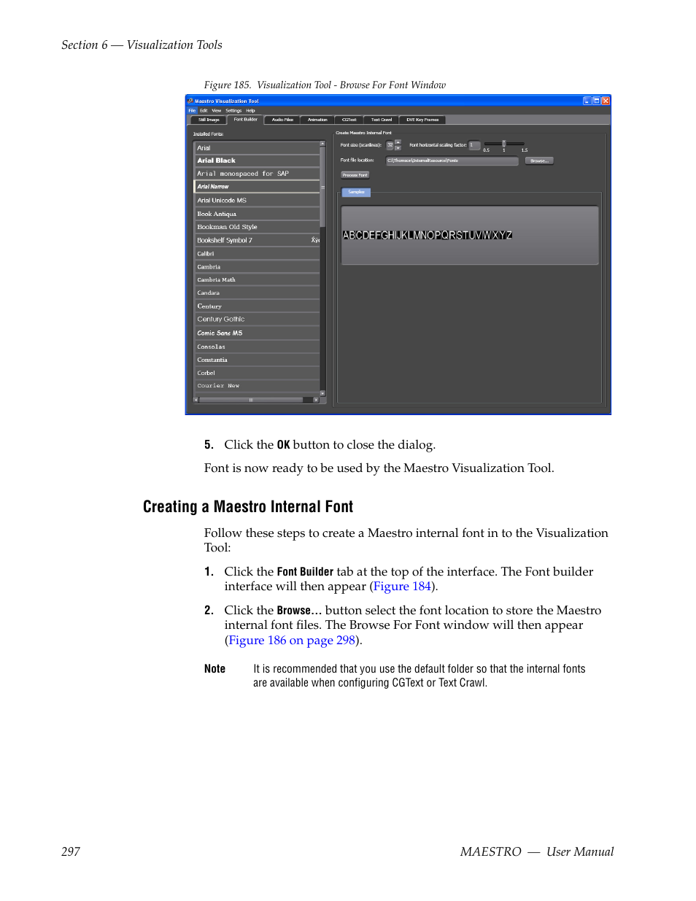Select the Cambria font row

pos(257,267)
